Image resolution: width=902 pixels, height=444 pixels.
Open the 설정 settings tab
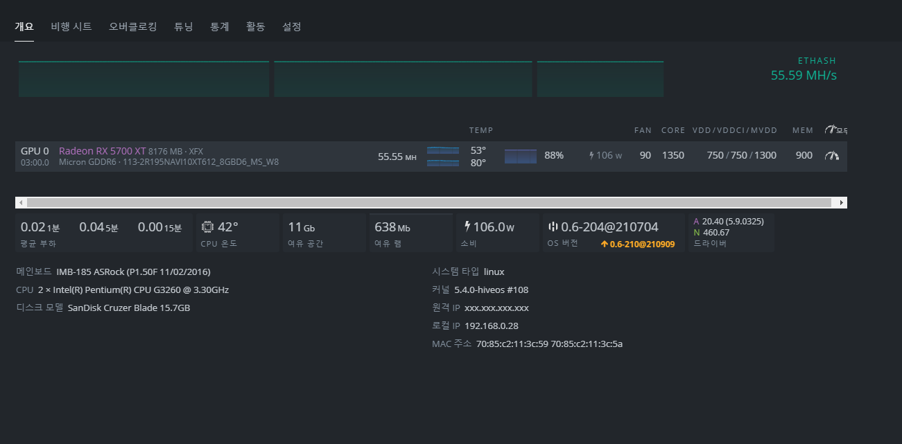coord(292,26)
